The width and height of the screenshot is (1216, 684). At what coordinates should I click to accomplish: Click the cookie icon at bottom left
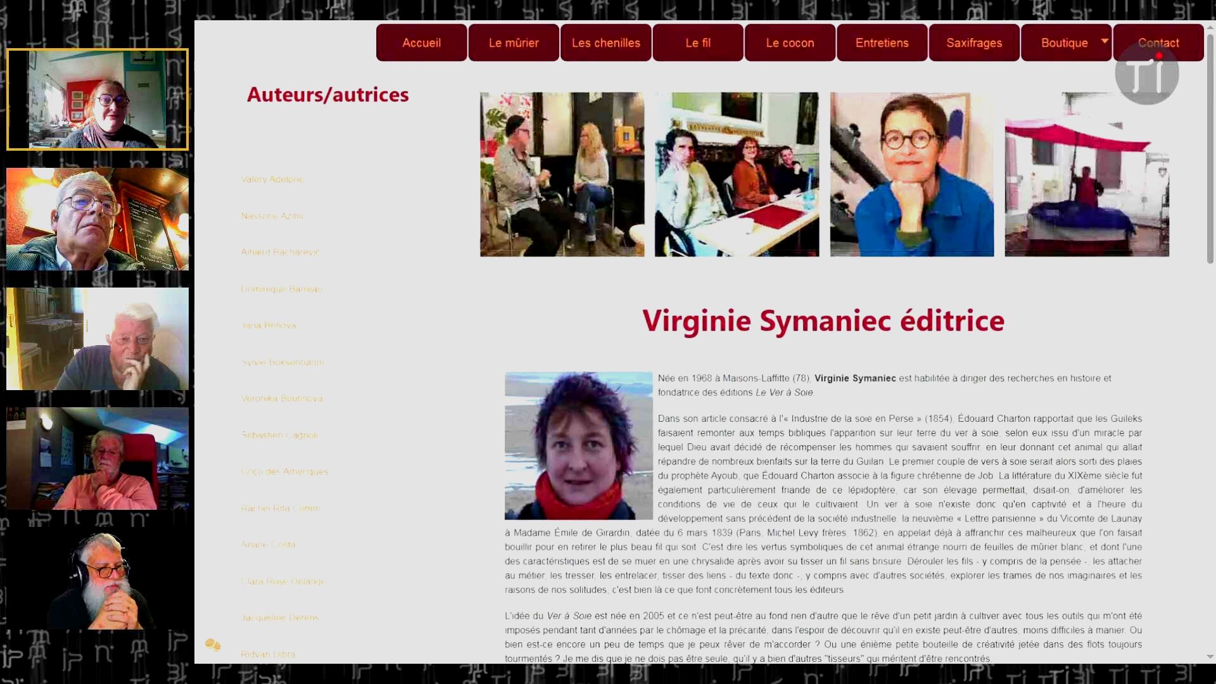click(x=213, y=645)
